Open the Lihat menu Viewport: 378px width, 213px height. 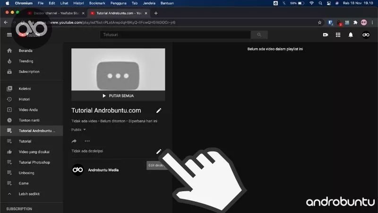(64, 3)
